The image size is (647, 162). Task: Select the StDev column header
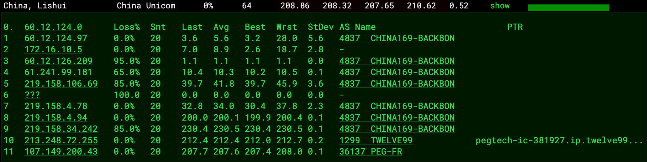(321, 27)
